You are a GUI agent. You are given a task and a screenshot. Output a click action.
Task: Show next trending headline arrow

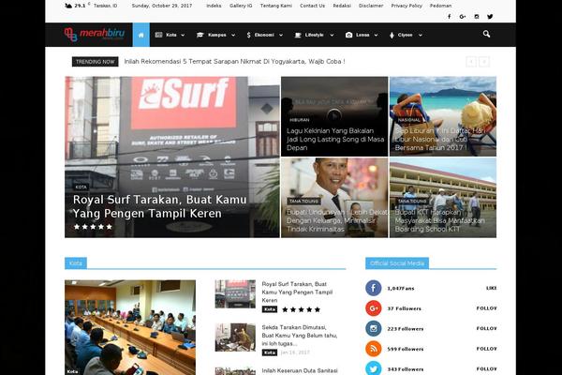pos(484,62)
